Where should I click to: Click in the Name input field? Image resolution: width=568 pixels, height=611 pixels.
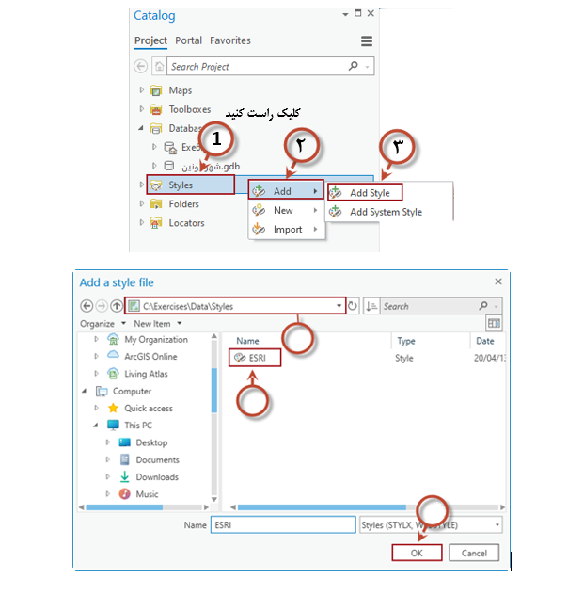[282, 525]
